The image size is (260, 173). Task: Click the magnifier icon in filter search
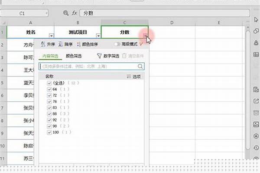(140, 66)
